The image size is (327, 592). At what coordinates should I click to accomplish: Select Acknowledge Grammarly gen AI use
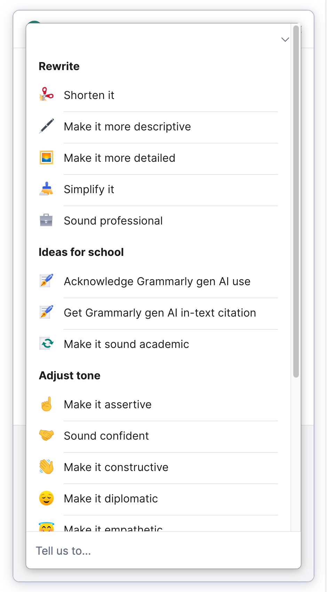[x=157, y=281]
